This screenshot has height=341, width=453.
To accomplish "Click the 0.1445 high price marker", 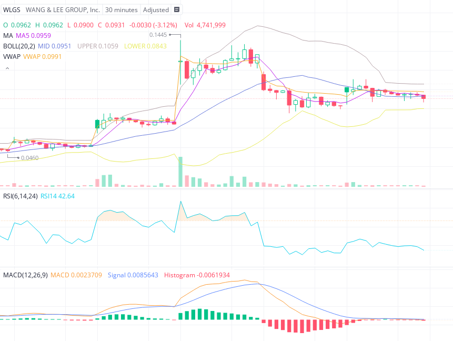I will point(158,35).
